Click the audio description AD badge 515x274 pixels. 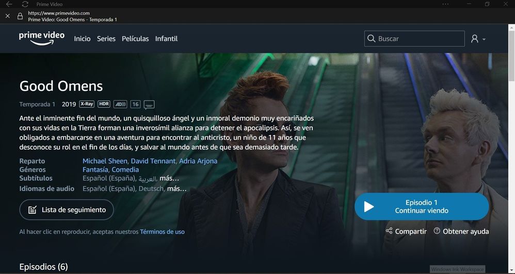click(x=120, y=104)
